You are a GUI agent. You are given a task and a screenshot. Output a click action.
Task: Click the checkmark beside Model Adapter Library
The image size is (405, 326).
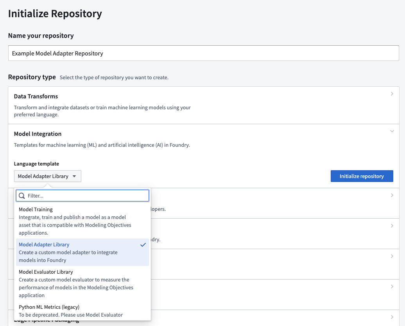coord(143,245)
